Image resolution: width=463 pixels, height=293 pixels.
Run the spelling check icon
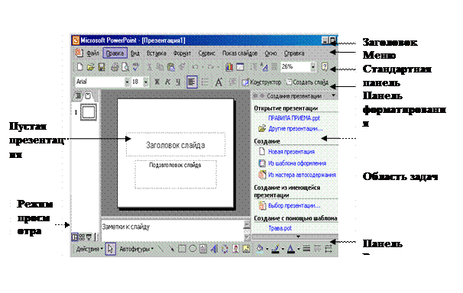(x=136, y=67)
